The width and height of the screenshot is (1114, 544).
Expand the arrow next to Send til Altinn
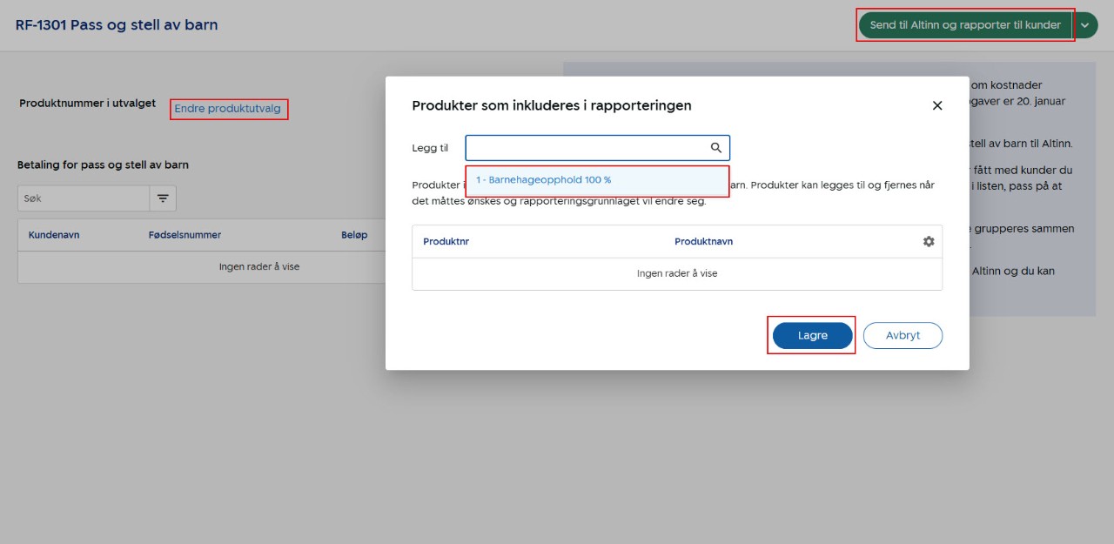(1084, 25)
